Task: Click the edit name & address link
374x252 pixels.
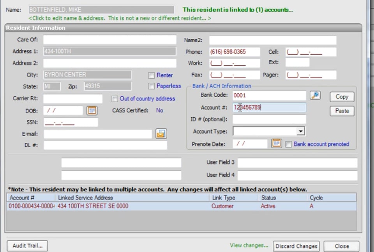Action: click(x=120, y=18)
